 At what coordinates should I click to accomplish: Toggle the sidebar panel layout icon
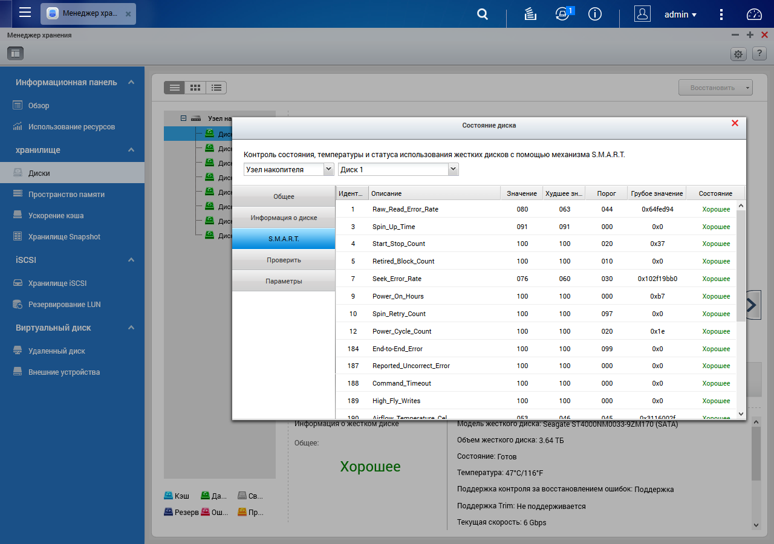(16, 53)
